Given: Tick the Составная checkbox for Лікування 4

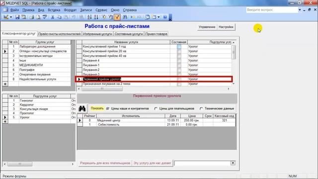Looking at the screenshot, I should pyautogui.click(x=179, y=61).
